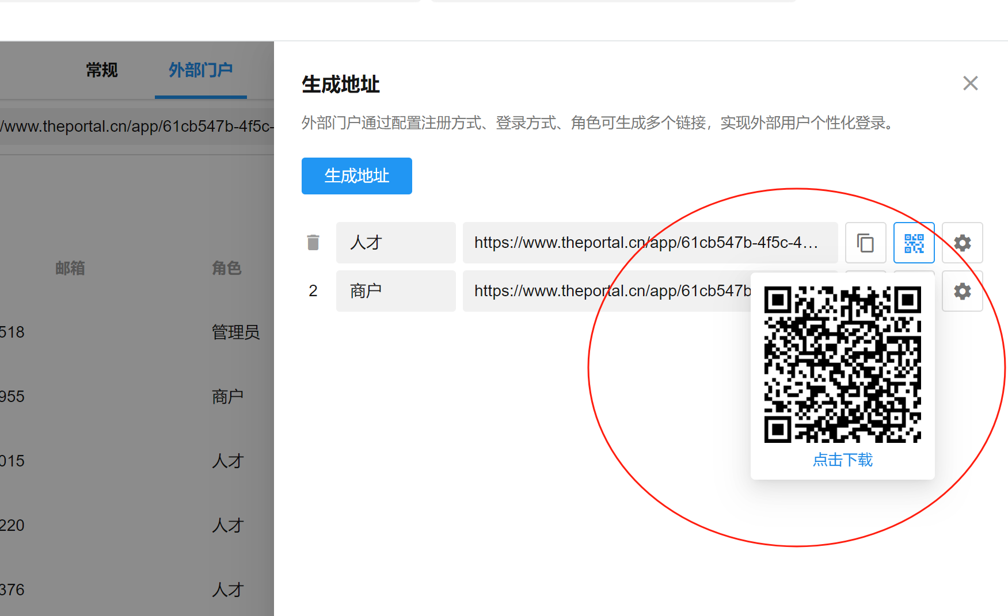
Task: Click the cell ending 518 in the table
Action: (12, 332)
